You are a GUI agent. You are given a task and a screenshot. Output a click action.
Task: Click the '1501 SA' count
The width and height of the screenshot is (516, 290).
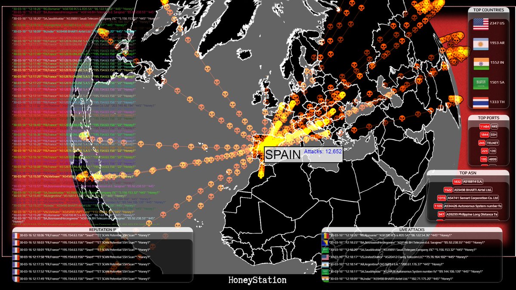(x=497, y=82)
